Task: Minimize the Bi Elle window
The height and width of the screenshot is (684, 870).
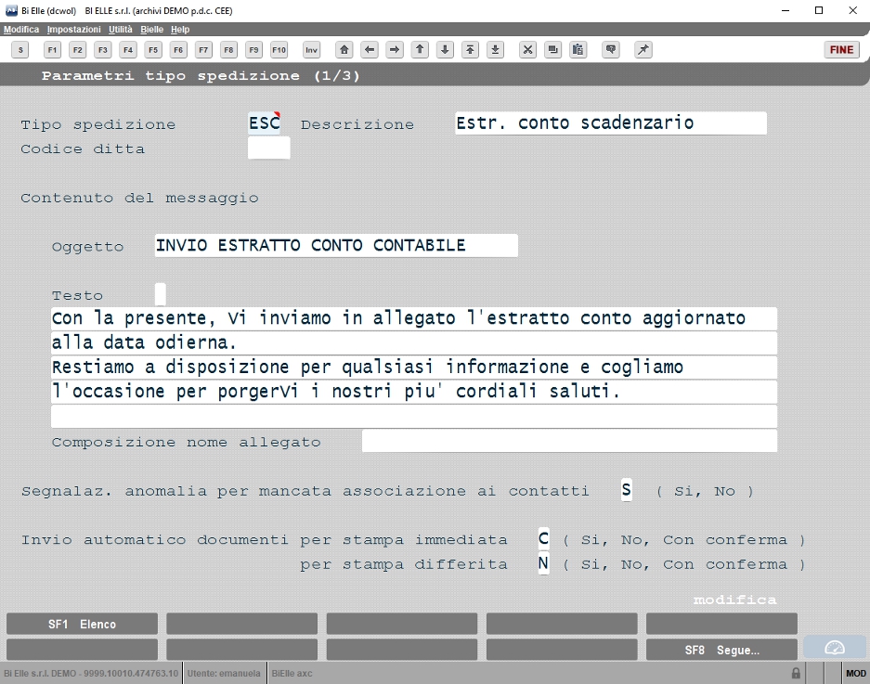Action: coord(786,10)
